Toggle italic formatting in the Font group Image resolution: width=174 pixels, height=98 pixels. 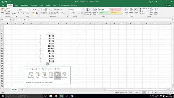[21, 13]
